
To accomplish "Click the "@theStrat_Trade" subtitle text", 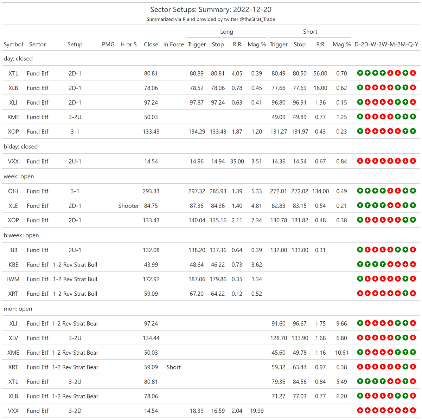I will point(257,19).
